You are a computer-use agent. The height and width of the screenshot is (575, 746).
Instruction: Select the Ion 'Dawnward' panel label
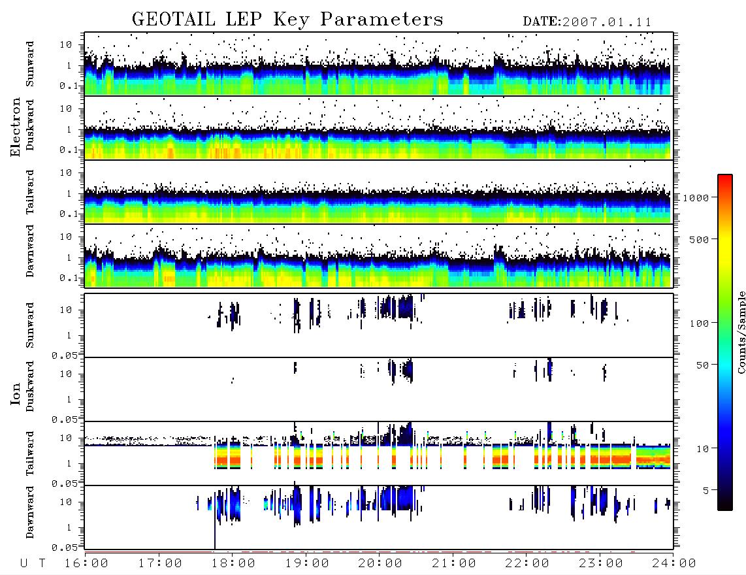coord(30,512)
